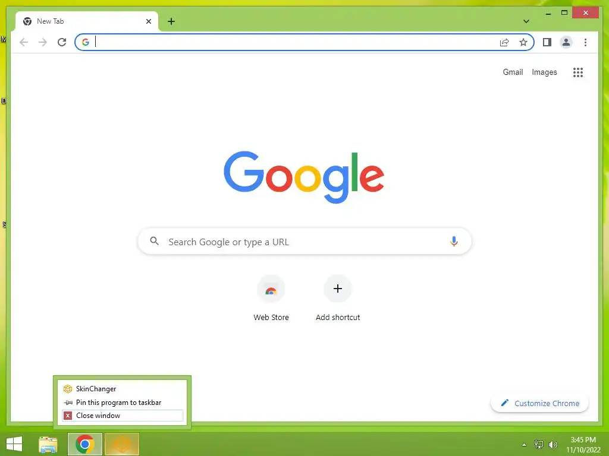Open the profile avatar menu
Screen dimensions: 609x456
coord(566,42)
